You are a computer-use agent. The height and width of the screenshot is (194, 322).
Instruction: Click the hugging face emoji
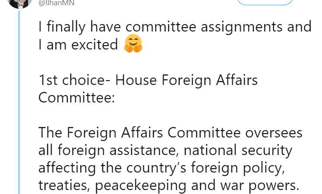[x=133, y=43]
